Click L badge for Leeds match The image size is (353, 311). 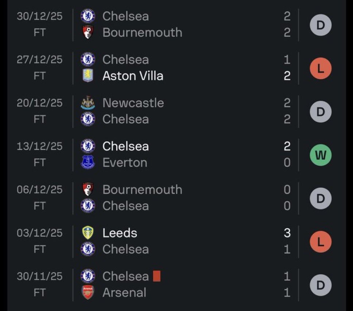click(321, 242)
